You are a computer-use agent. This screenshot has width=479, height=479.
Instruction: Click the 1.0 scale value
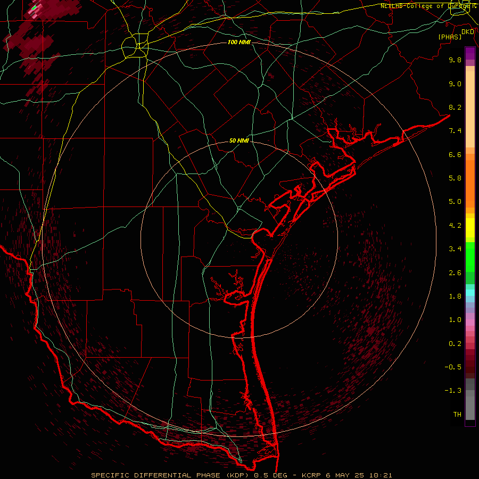(x=455, y=320)
